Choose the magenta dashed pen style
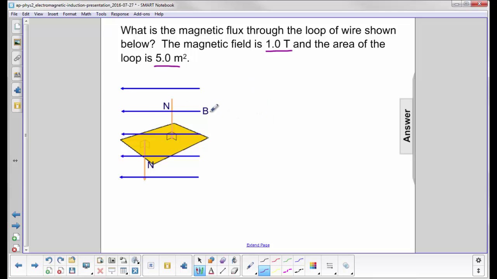This screenshot has width=497, height=279. coord(287,271)
